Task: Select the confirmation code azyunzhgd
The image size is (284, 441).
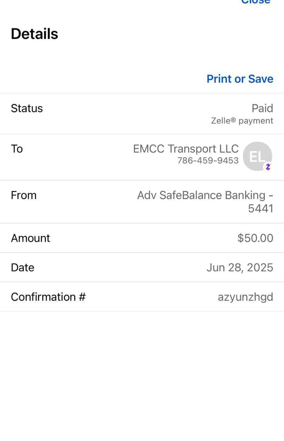Action: pyautogui.click(x=245, y=297)
